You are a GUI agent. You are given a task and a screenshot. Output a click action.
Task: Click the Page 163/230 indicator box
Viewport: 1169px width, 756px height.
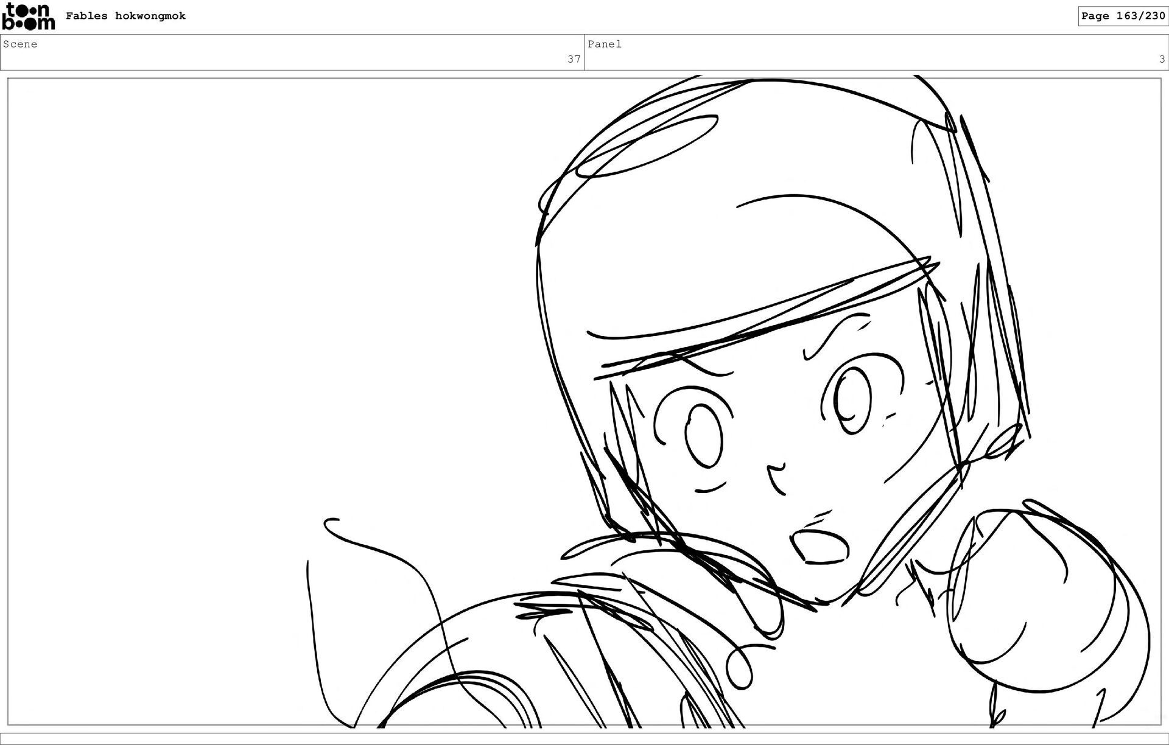pyautogui.click(x=1123, y=16)
